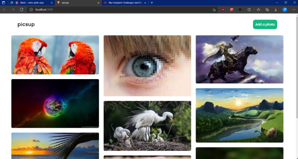The height and width of the screenshot is (159, 298).
Task: Open the browser profile avatar
Action: pos(285,9)
